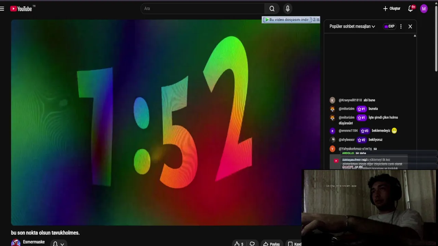Click the help question mark on download bar
The height and width of the screenshot is (246, 438).
coord(314,19)
